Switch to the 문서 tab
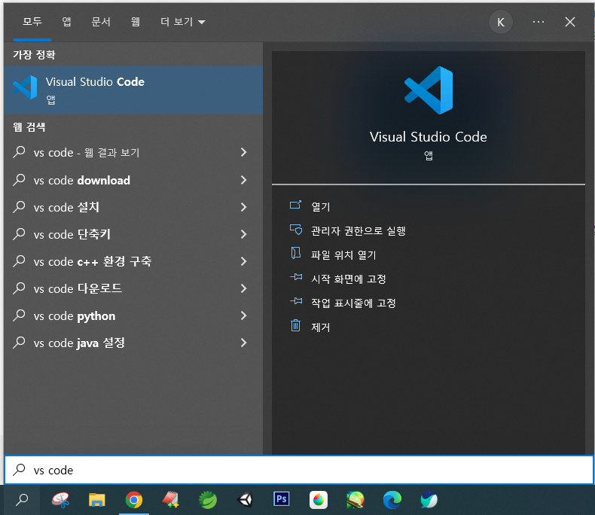The height and width of the screenshot is (515, 595). tap(101, 22)
